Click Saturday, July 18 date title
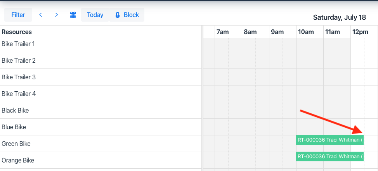Image resolution: width=378 pixels, height=171 pixels. click(x=339, y=17)
